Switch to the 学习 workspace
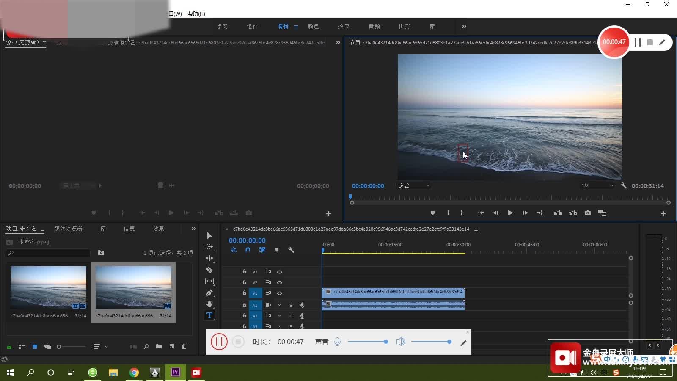 [x=222, y=26]
